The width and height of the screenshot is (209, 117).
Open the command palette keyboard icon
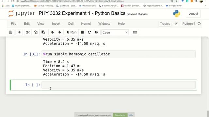pyautogui.click(x=135, y=32)
